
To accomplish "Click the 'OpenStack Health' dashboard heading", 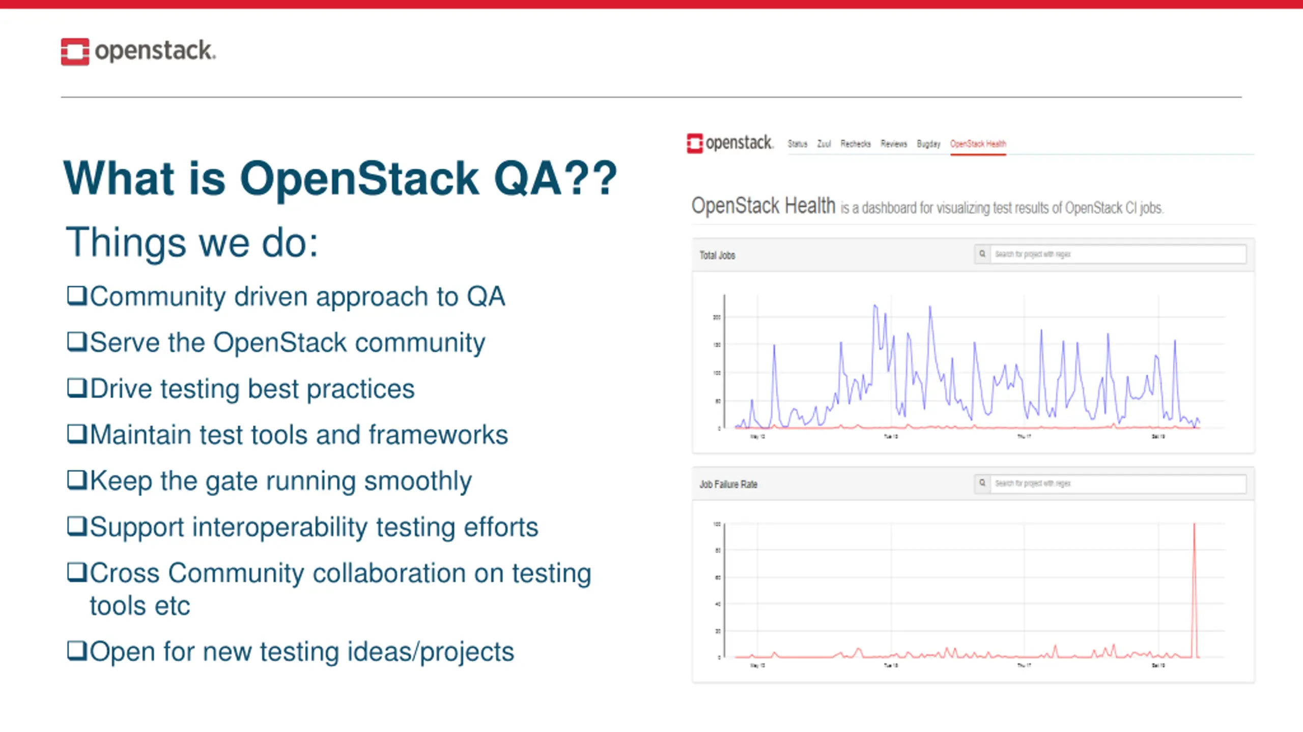I will click(763, 206).
